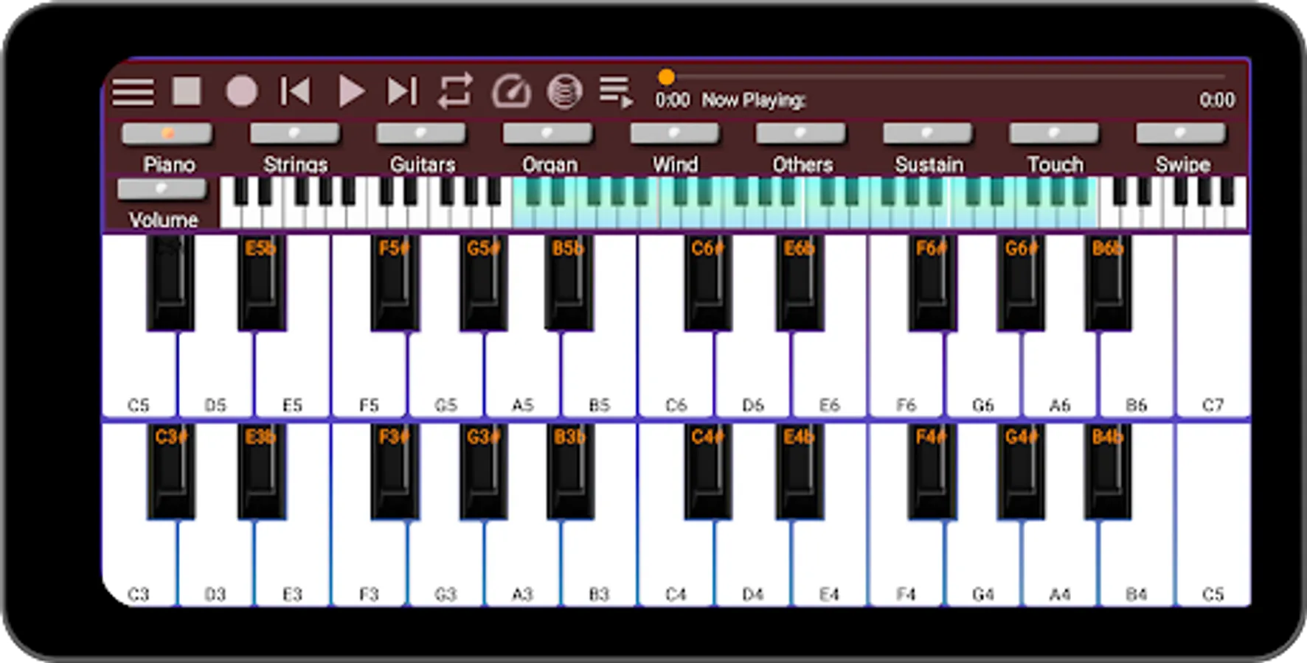Image resolution: width=1307 pixels, height=663 pixels.
Task: Enable the Sustain switch
Action: pos(928,133)
